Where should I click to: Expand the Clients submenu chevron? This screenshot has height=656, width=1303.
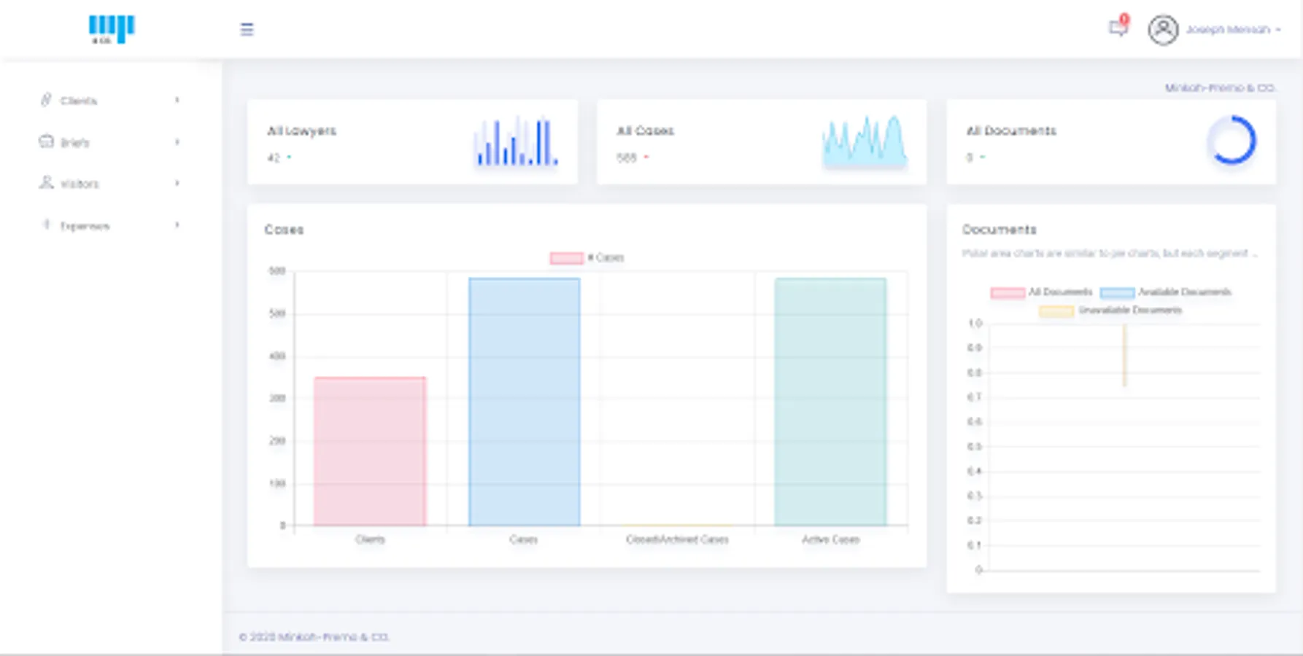(x=177, y=100)
